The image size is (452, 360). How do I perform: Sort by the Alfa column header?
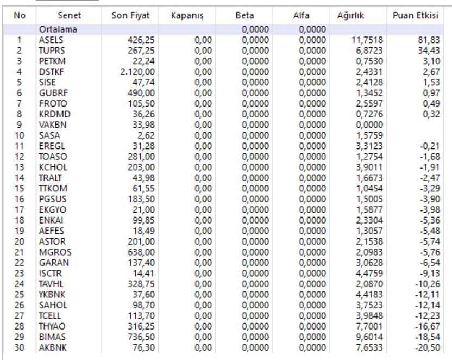pos(301,15)
